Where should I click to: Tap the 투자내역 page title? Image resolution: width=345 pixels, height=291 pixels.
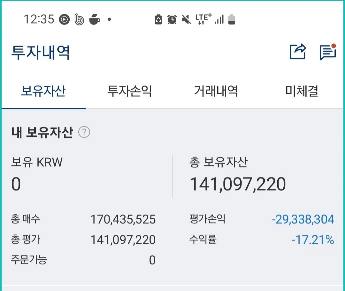(x=41, y=52)
